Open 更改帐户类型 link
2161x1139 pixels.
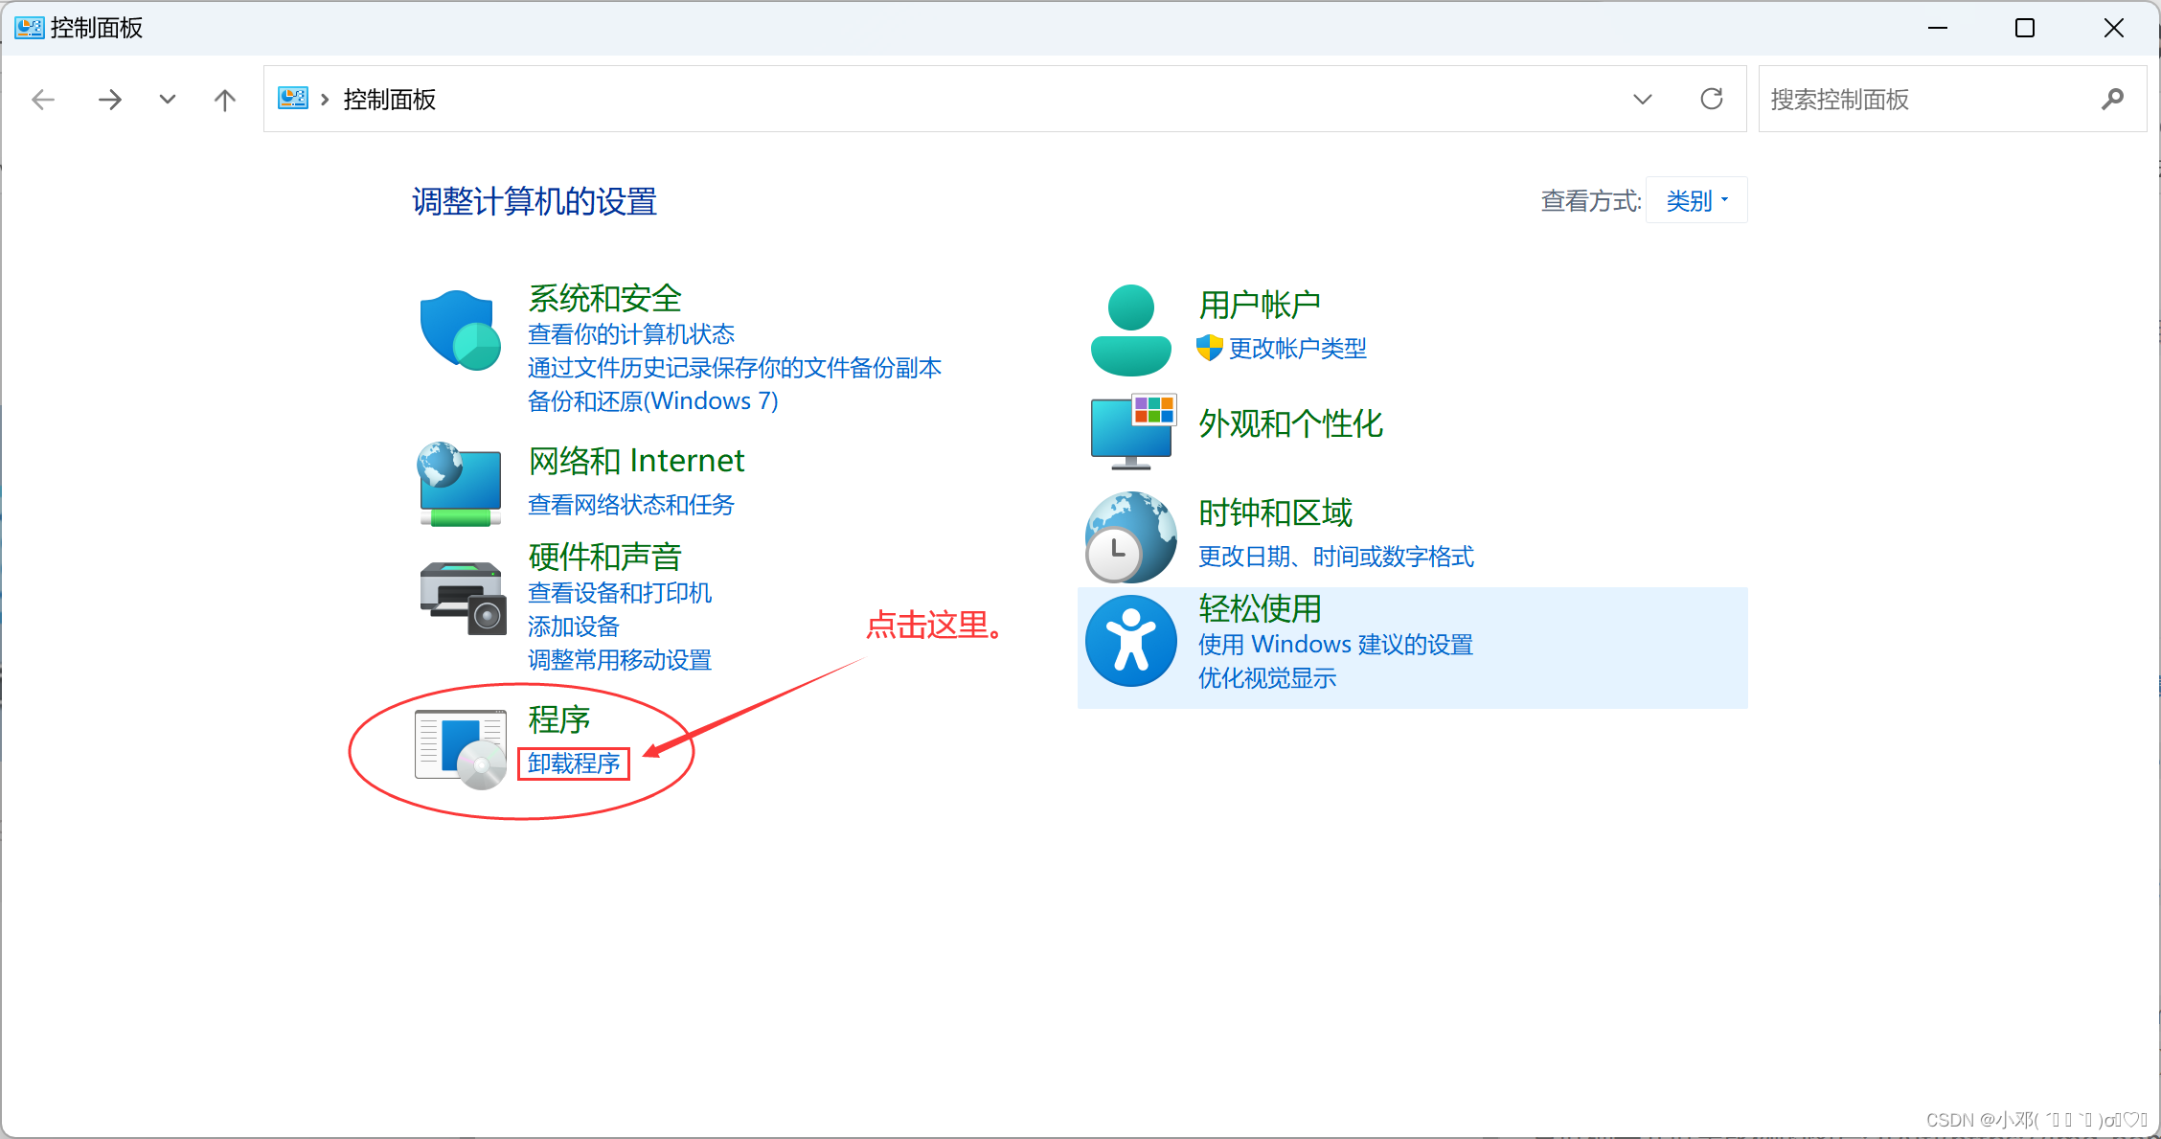point(1297,349)
